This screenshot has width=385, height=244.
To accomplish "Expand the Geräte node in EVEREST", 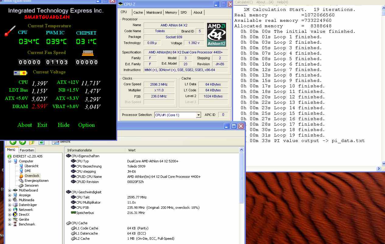I will click(9, 219).
